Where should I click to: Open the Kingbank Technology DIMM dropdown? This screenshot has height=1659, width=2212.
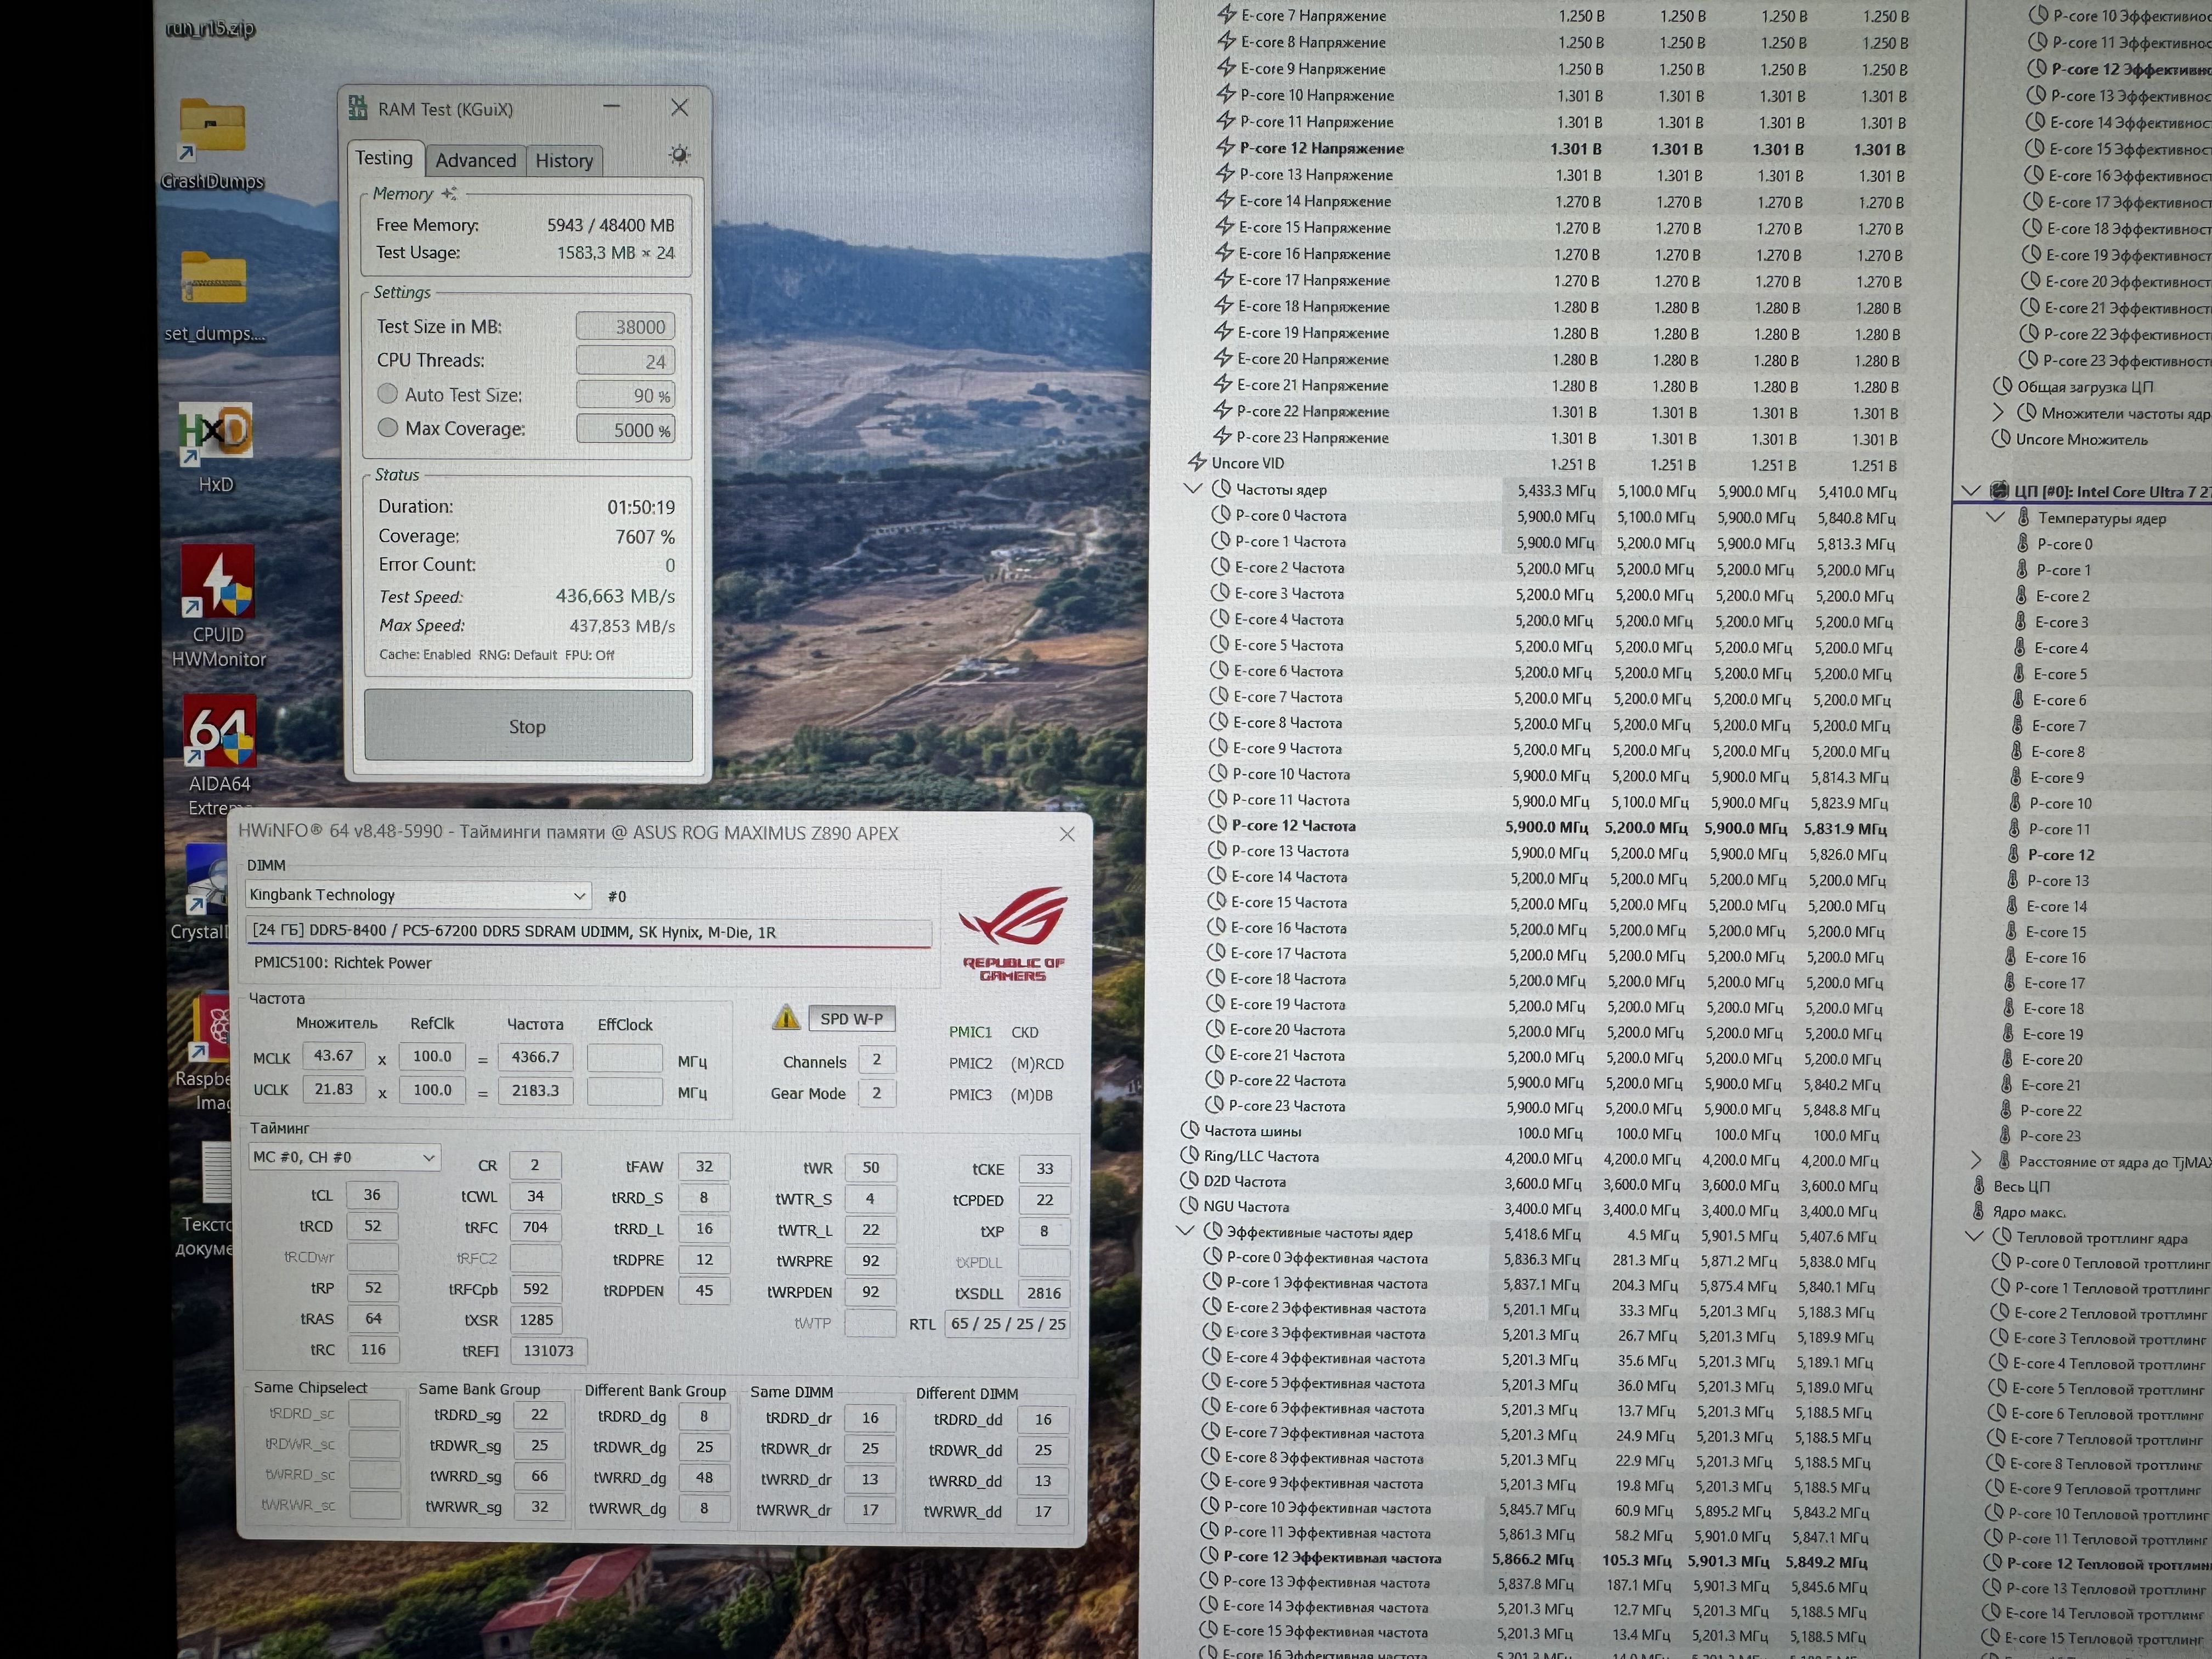418,895
